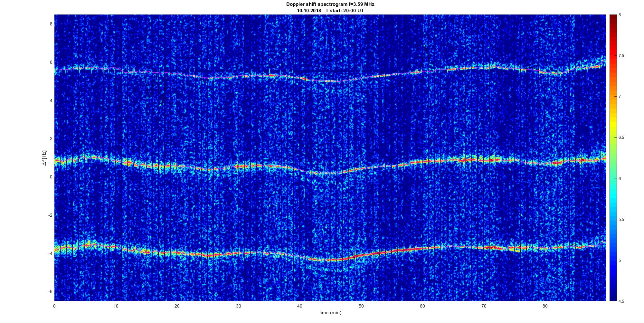The image size is (644, 323).
Task: Click the y-axis tick label 2
Action: coord(51,138)
